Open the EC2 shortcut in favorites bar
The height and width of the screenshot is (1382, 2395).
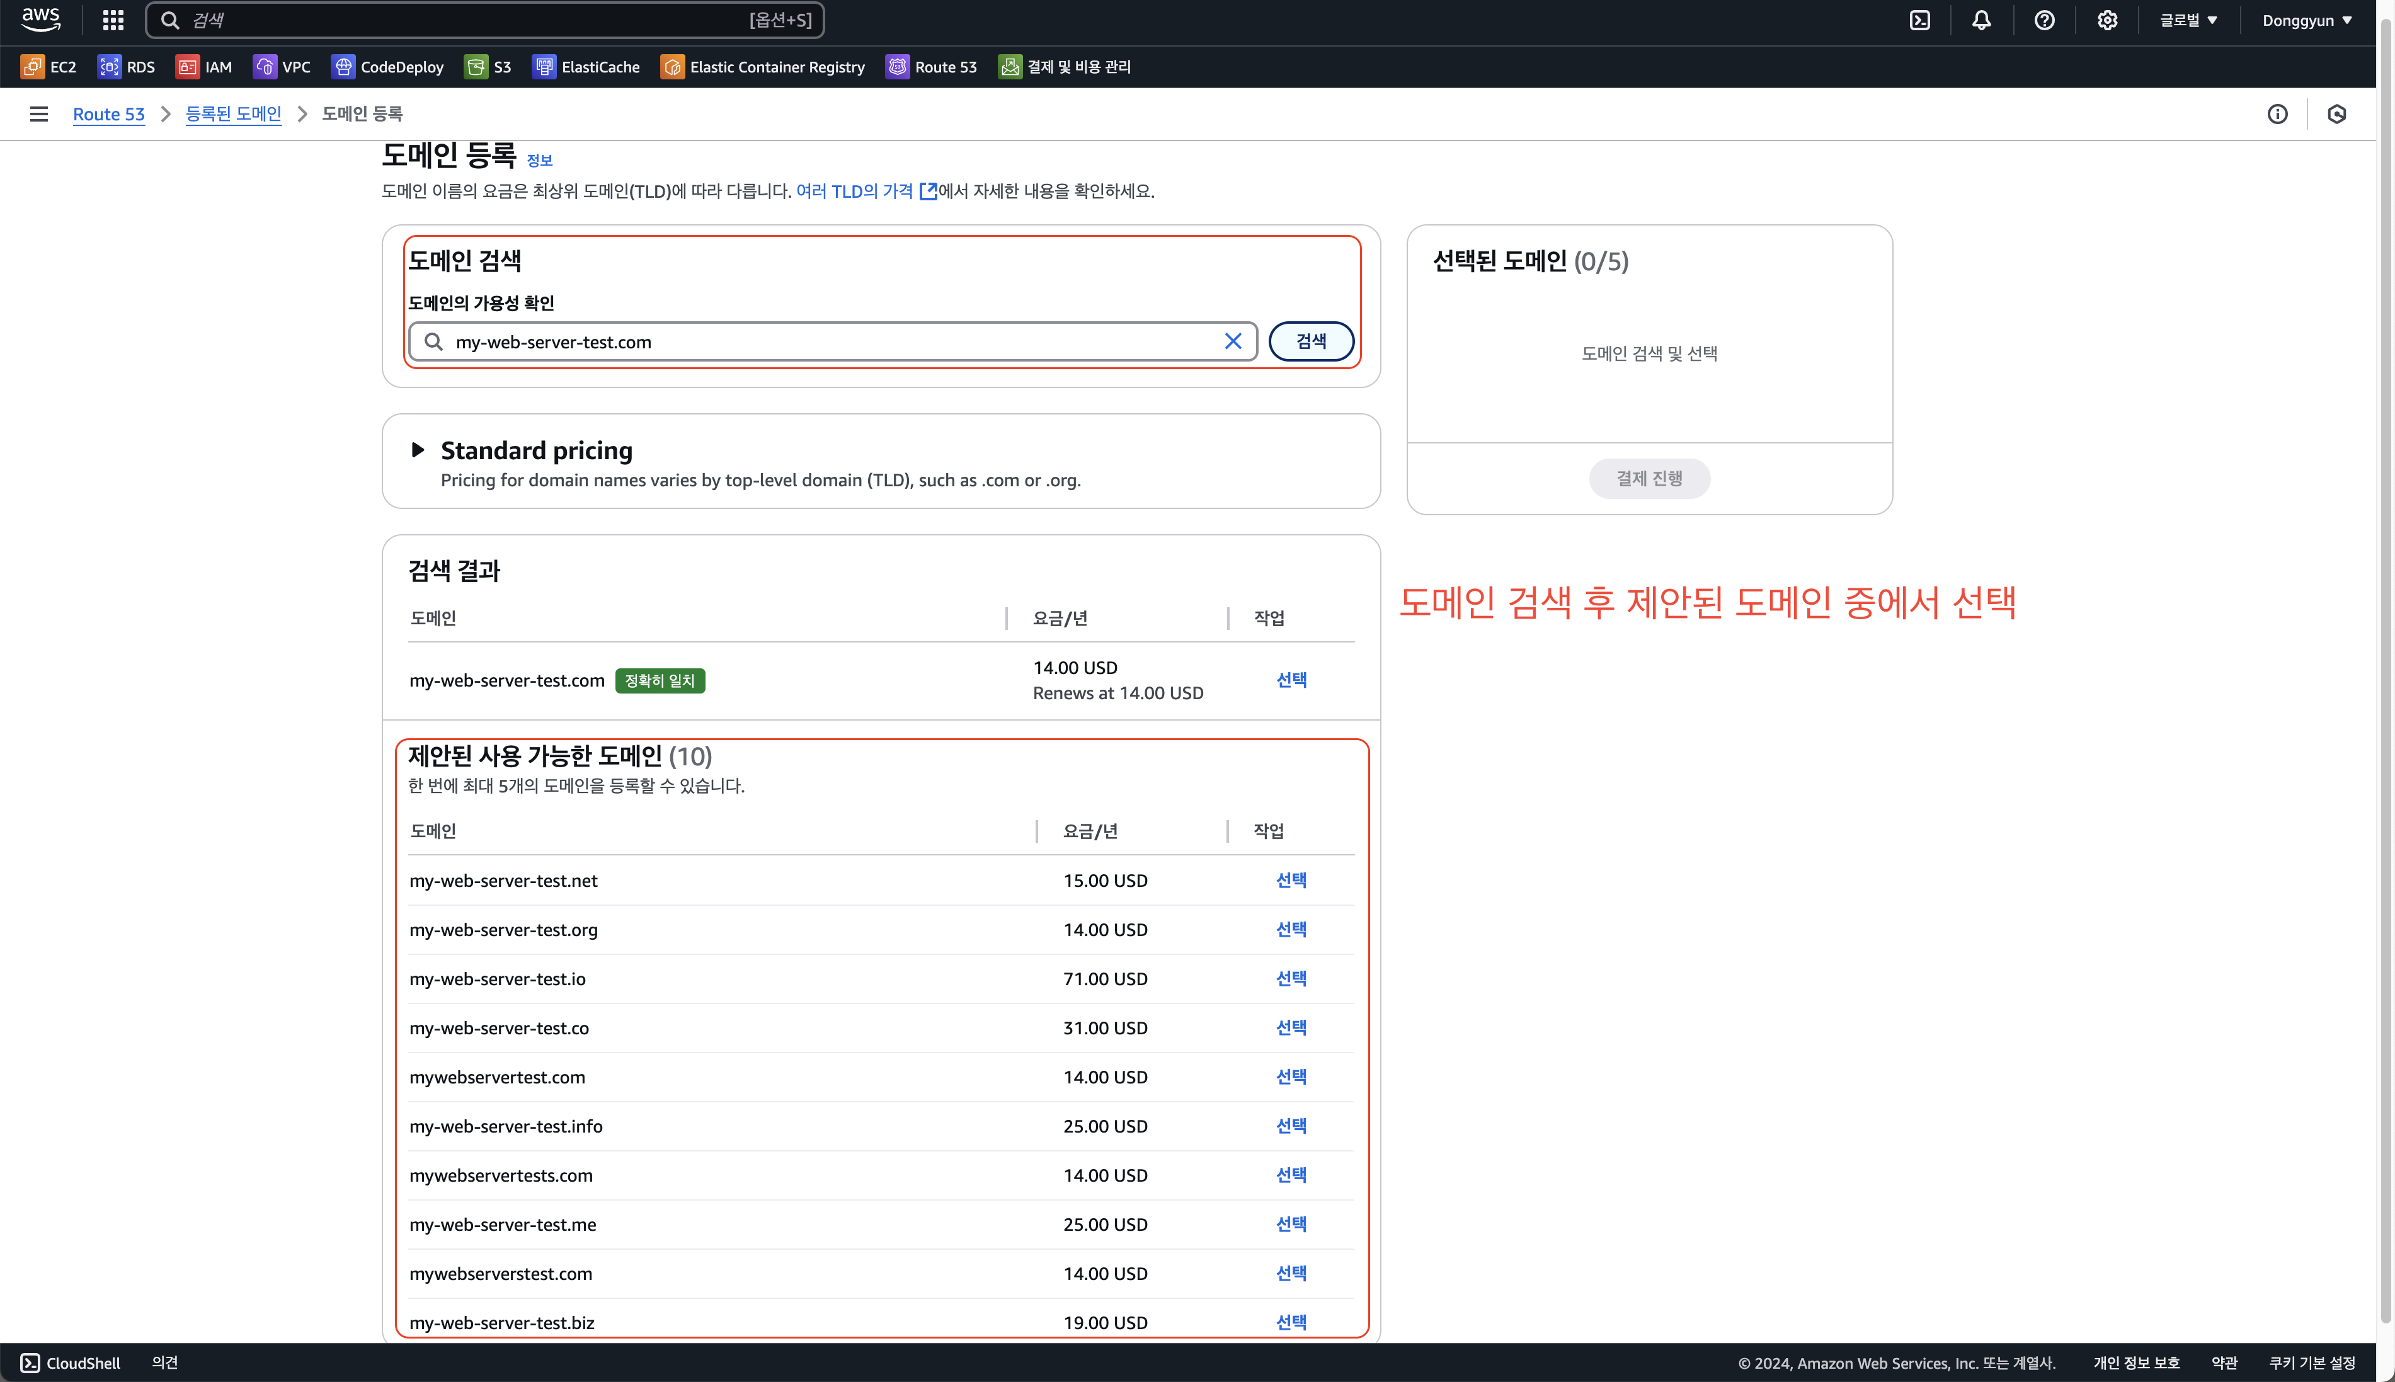[x=49, y=66]
